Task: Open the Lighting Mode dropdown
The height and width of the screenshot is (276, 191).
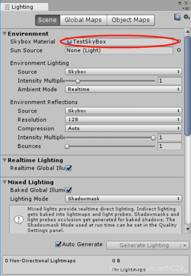Action: 123,199
